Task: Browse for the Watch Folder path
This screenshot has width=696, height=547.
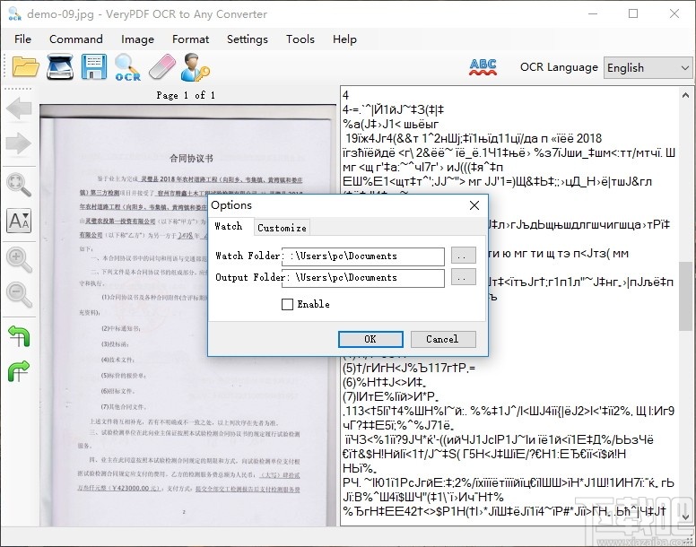Action: coord(464,256)
